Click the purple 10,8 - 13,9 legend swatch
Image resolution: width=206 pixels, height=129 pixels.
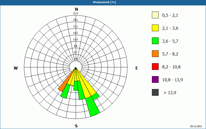155,79
